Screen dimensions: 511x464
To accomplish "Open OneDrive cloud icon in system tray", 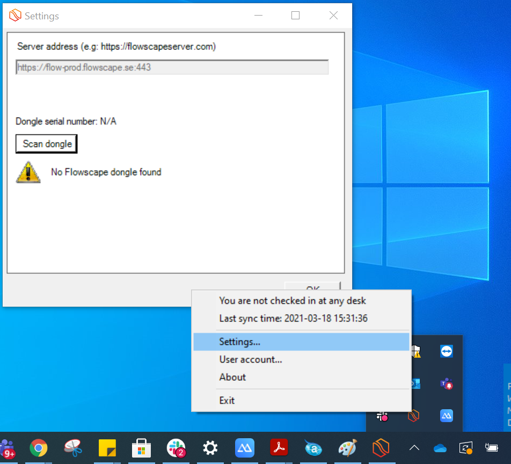I will [x=440, y=448].
